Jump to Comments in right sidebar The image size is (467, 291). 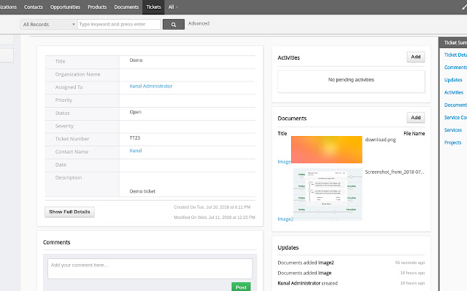click(x=455, y=68)
